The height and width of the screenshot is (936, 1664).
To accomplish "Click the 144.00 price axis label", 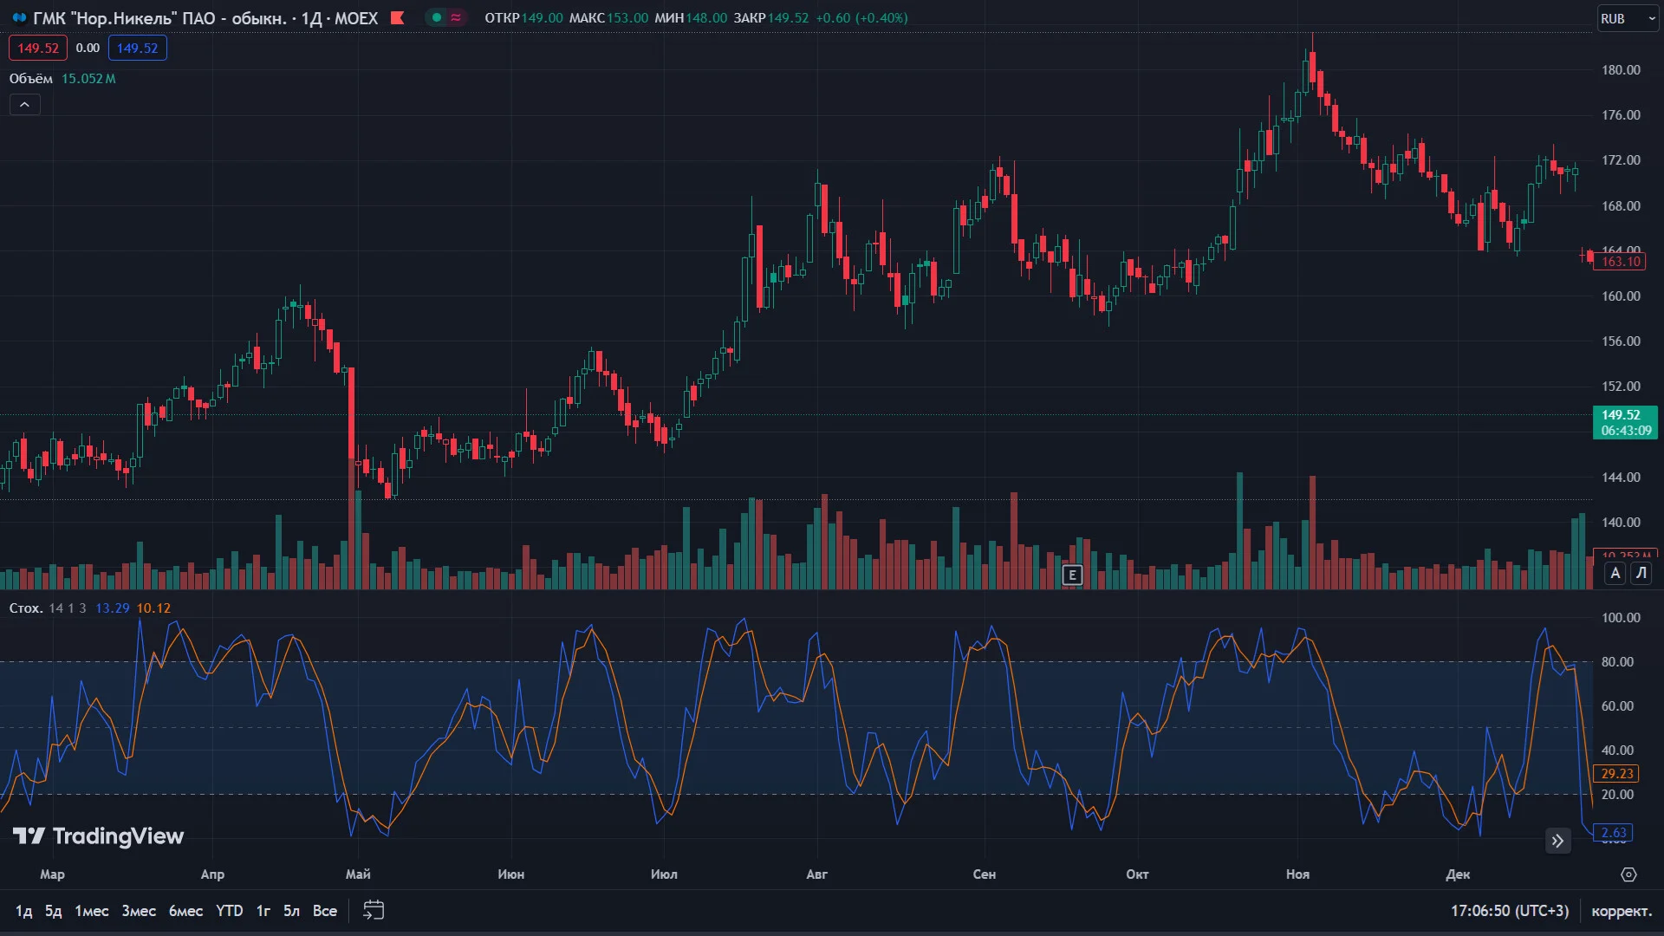I will tap(1621, 478).
